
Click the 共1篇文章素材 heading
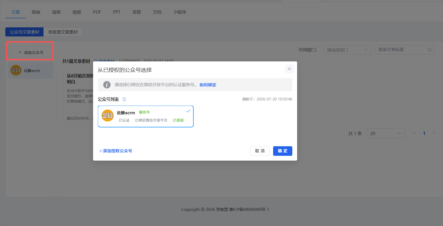coord(76,61)
